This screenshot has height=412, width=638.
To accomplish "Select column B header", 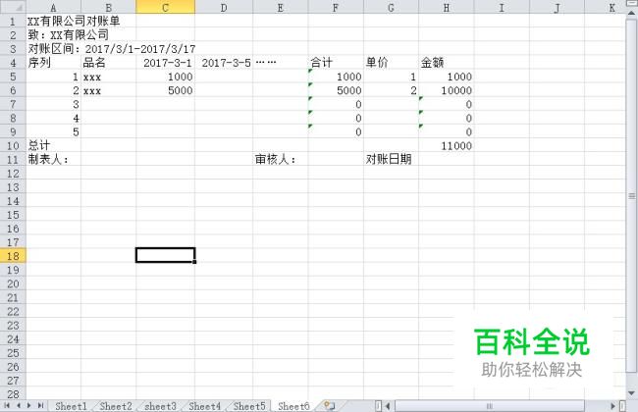I will pos(108,7).
